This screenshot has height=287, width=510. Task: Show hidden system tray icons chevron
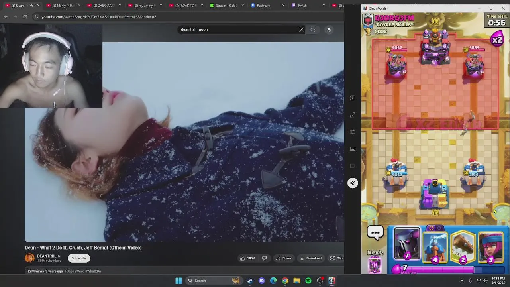click(x=462, y=281)
